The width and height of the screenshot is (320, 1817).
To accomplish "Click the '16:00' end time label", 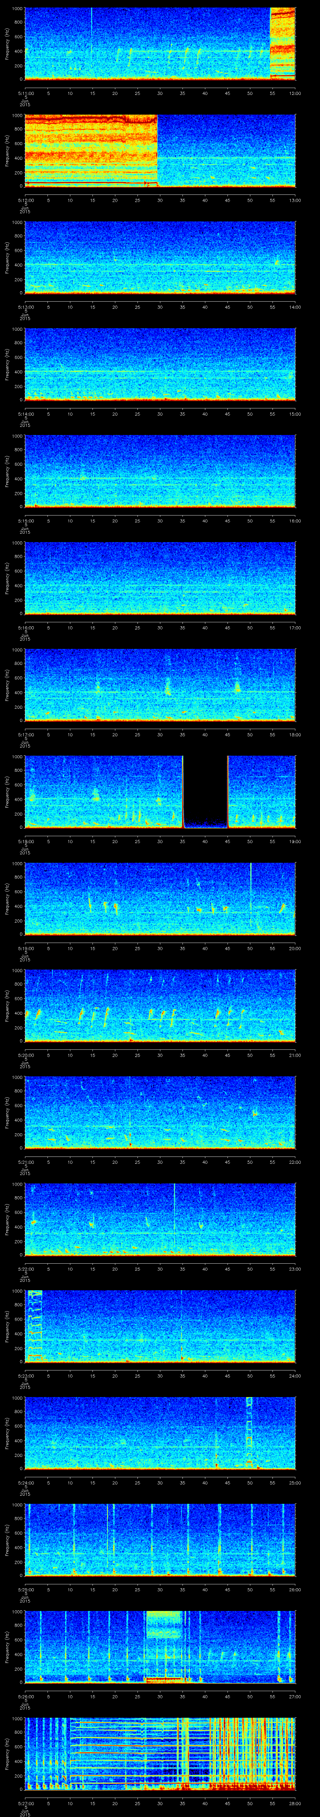I will point(295,520).
